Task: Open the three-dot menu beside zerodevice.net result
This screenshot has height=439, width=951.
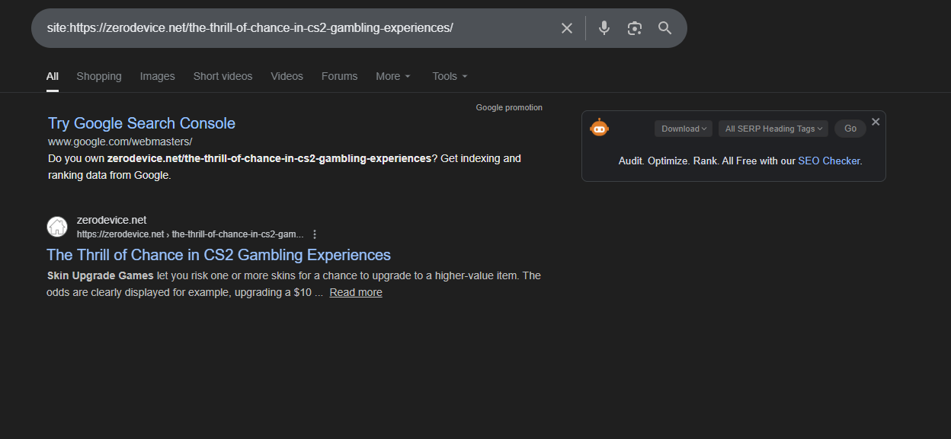Action: tap(315, 234)
